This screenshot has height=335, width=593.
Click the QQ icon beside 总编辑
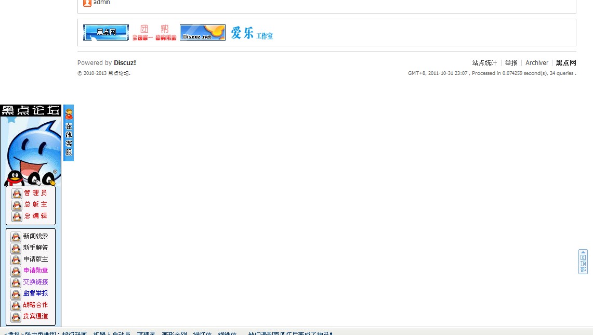click(17, 216)
